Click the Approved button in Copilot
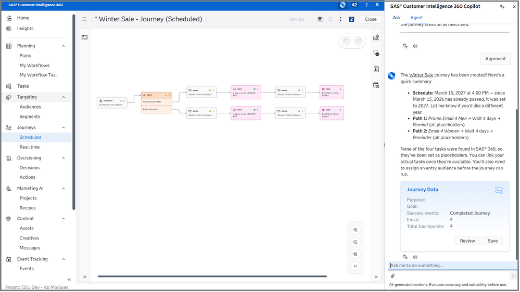The width and height of the screenshot is (520, 292). [495, 59]
